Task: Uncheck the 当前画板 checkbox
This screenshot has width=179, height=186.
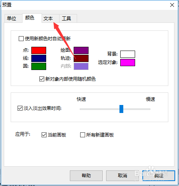Action: tap(44, 135)
